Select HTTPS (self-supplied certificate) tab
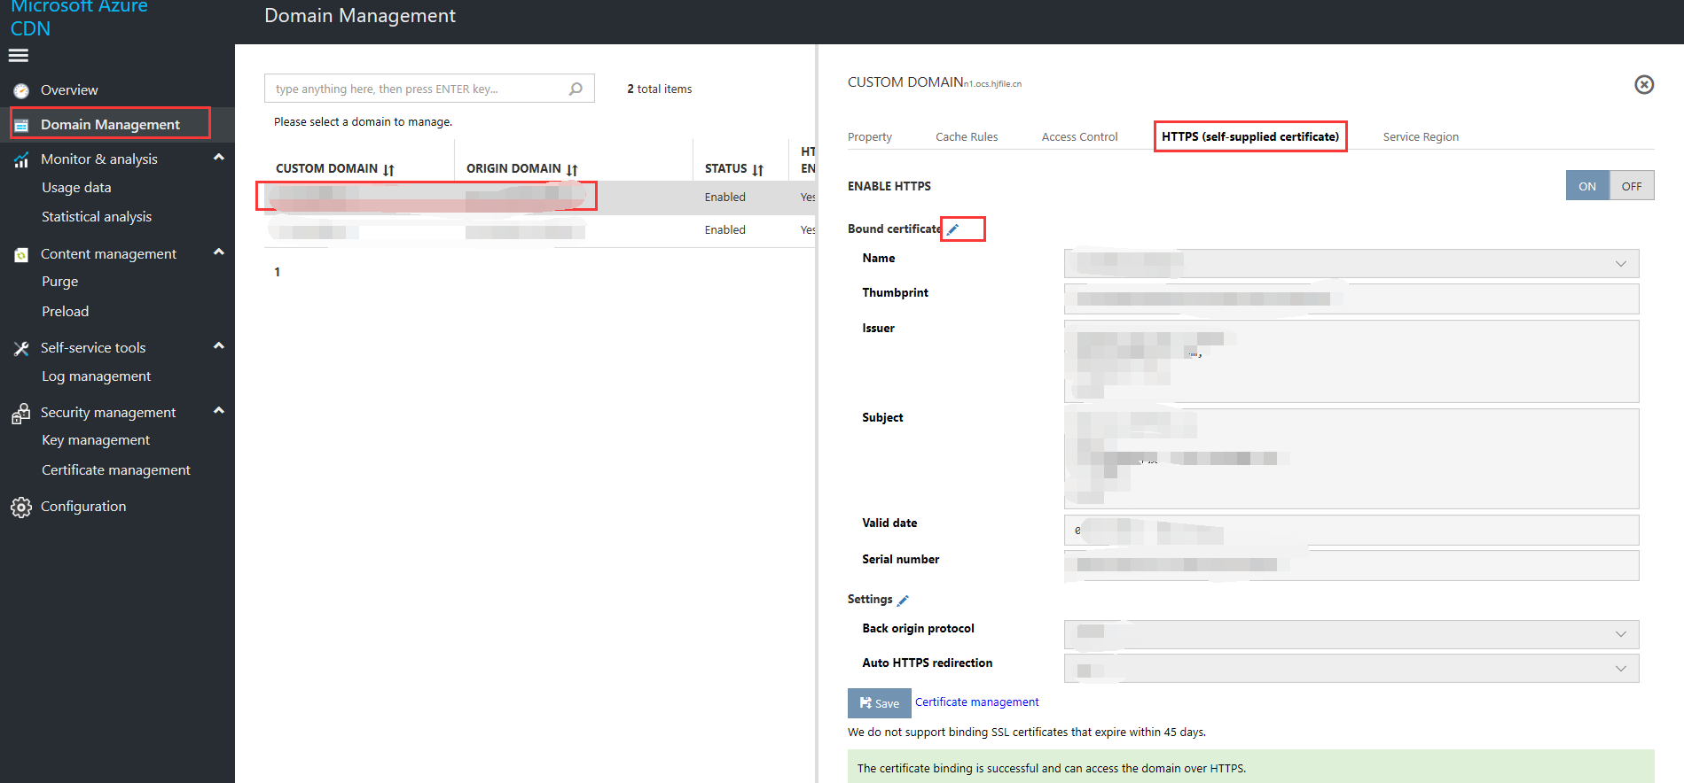The height and width of the screenshot is (783, 1684). coord(1250,136)
